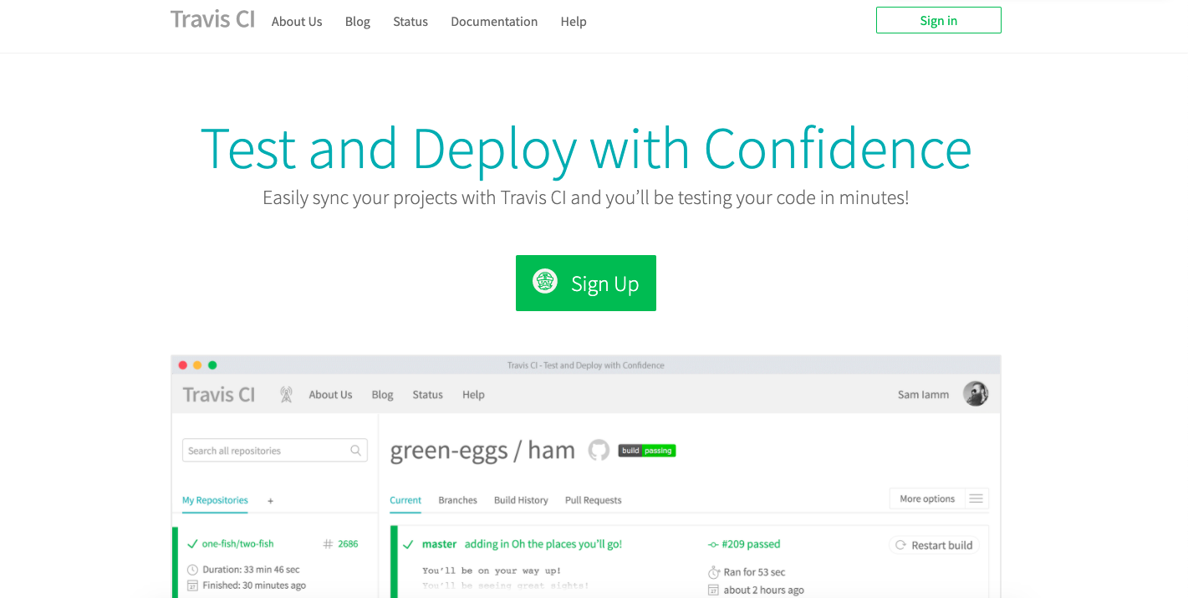Click the build passing badge

(646, 450)
